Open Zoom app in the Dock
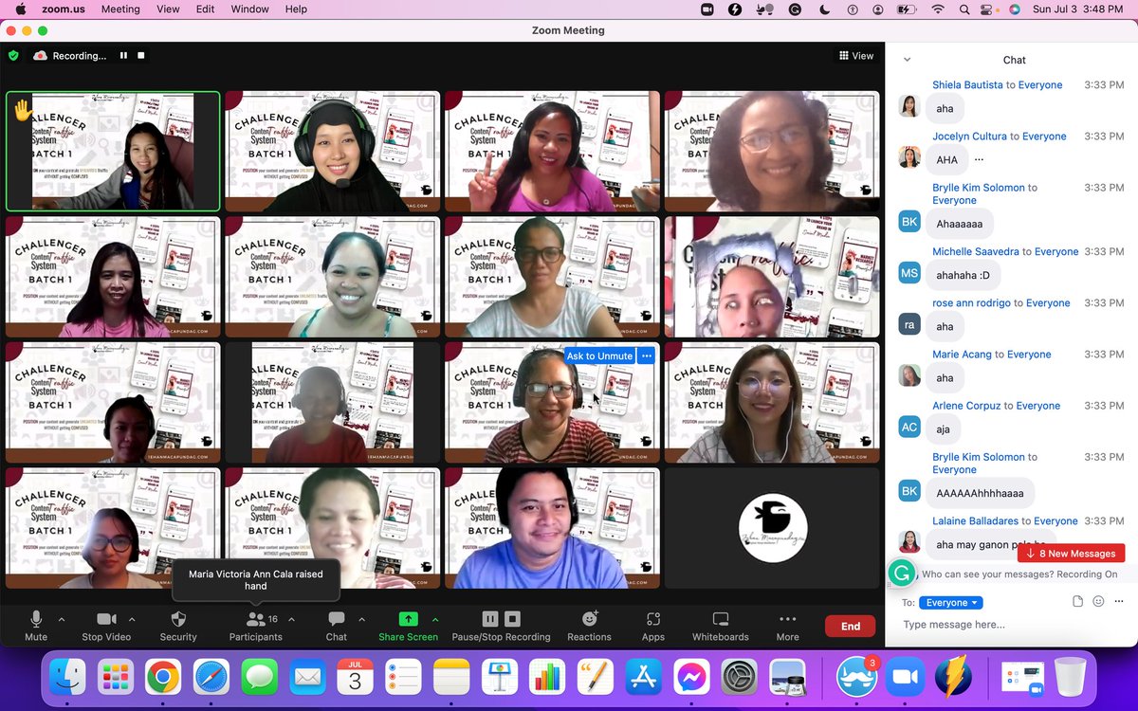This screenshot has height=711, width=1138. point(905,677)
